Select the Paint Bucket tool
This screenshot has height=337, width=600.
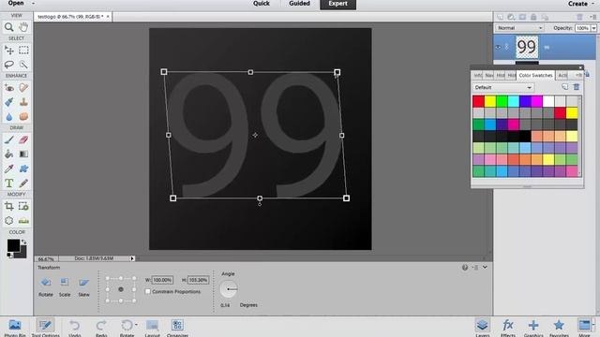(x=8, y=154)
